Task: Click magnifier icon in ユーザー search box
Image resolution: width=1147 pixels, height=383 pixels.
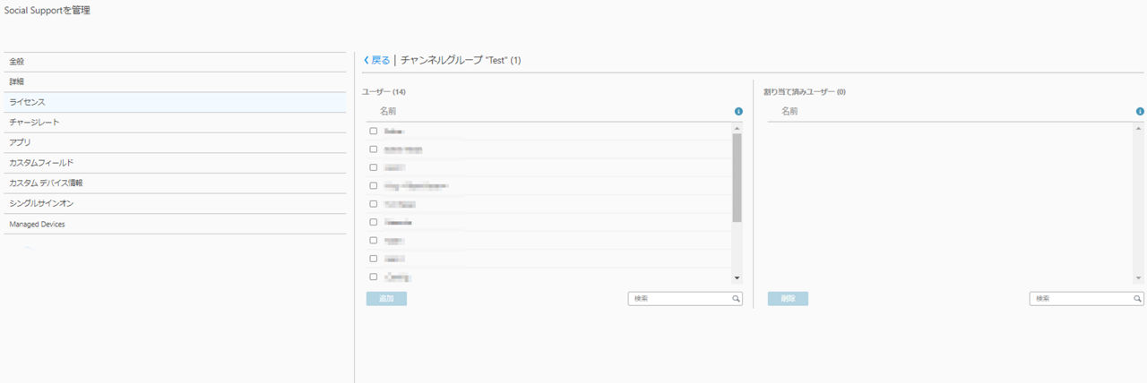Action: [736, 299]
